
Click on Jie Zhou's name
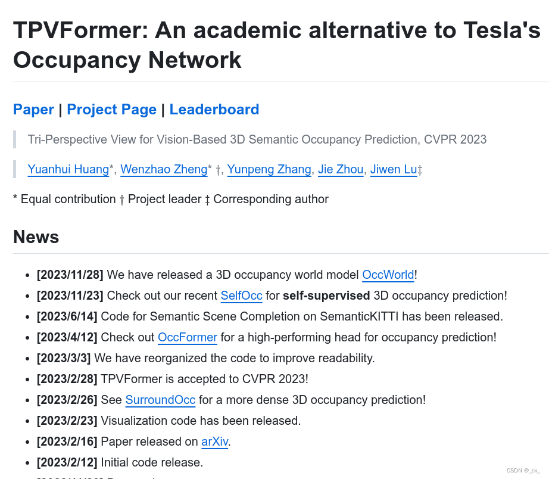[341, 169]
